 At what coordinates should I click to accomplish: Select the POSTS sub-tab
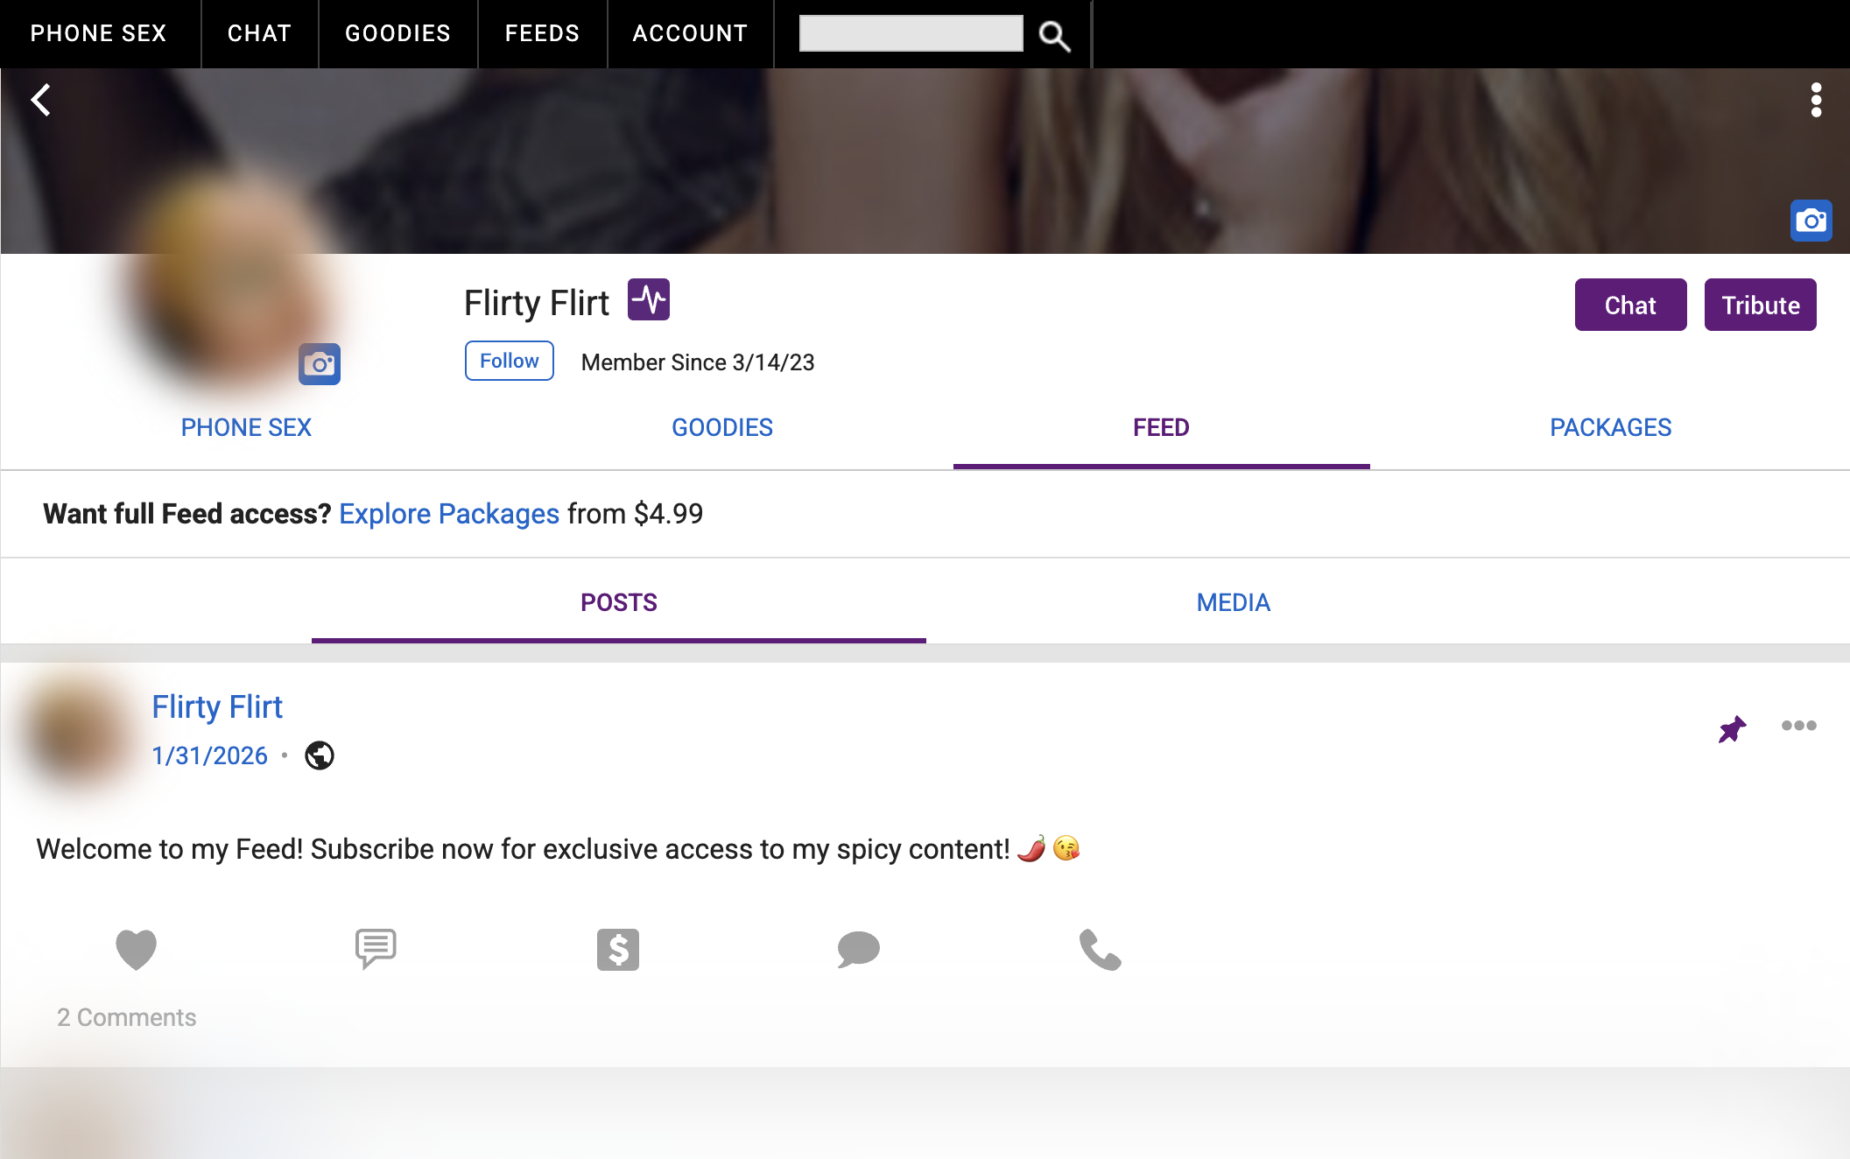(619, 602)
